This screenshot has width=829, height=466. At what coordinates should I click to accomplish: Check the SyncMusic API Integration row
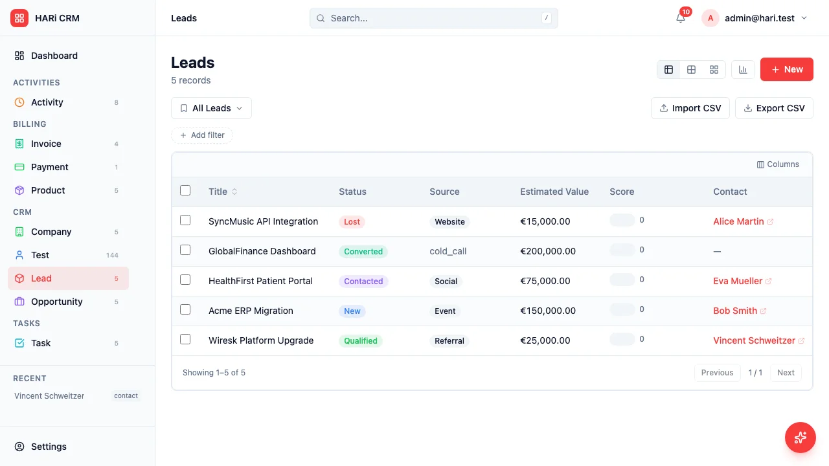[x=185, y=220]
